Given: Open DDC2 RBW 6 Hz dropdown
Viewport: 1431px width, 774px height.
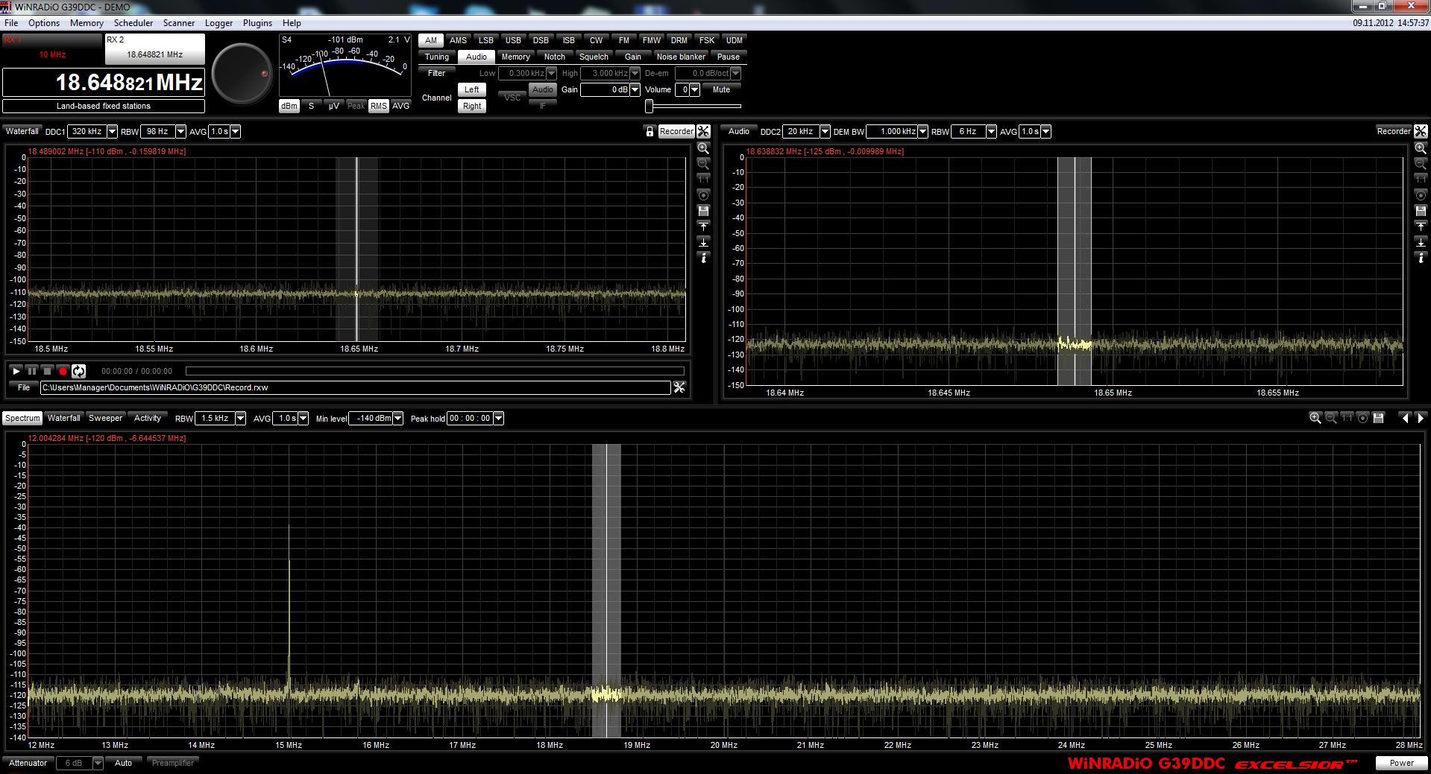Looking at the screenshot, I should (991, 131).
